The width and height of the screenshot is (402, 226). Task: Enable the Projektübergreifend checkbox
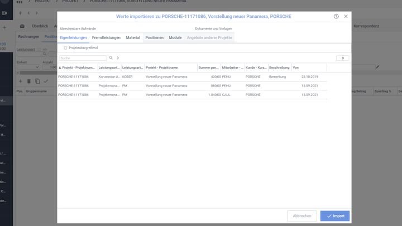point(65,48)
